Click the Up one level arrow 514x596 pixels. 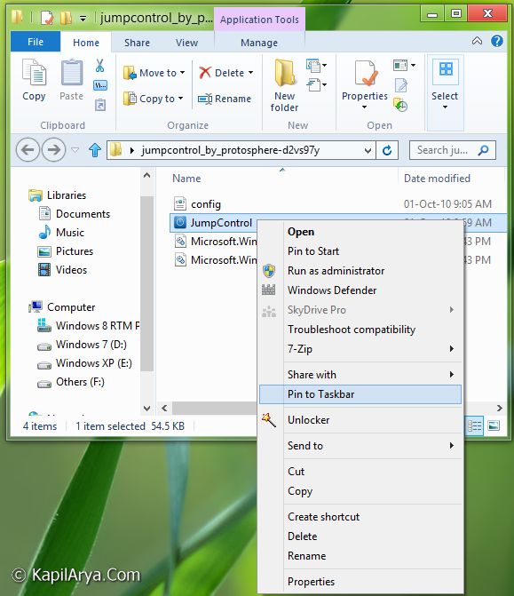[95, 150]
